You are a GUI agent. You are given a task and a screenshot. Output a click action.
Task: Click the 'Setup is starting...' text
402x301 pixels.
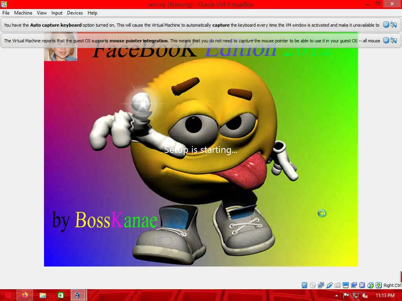pyautogui.click(x=201, y=150)
